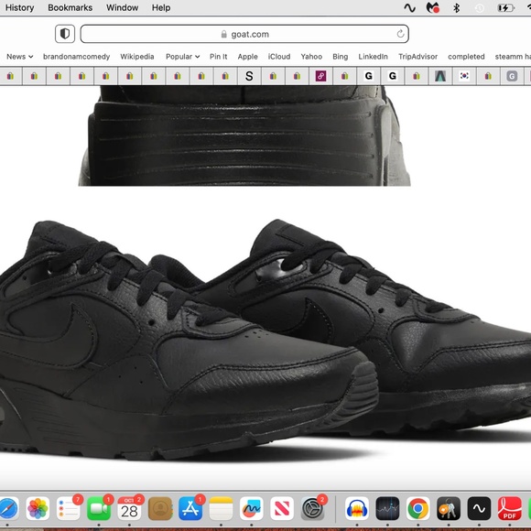531x531 pixels.
Task: Open the brandonamcomedy bookmark
Action: pyautogui.click(x=77, y=57)
